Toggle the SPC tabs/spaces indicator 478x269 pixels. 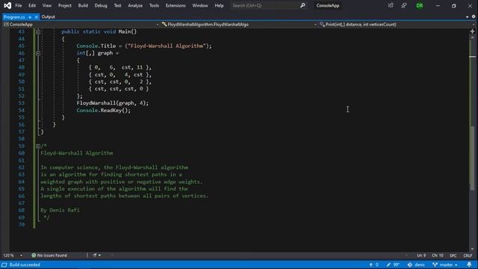(x=453, y=256)
